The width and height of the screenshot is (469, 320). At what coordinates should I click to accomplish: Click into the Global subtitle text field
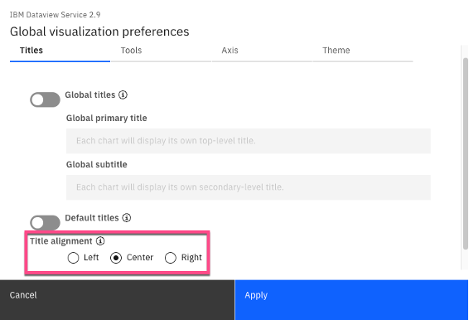pyautogui.click(x=249, y=187)
